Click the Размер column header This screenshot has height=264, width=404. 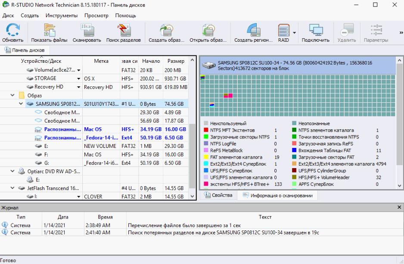pos(176,61)
